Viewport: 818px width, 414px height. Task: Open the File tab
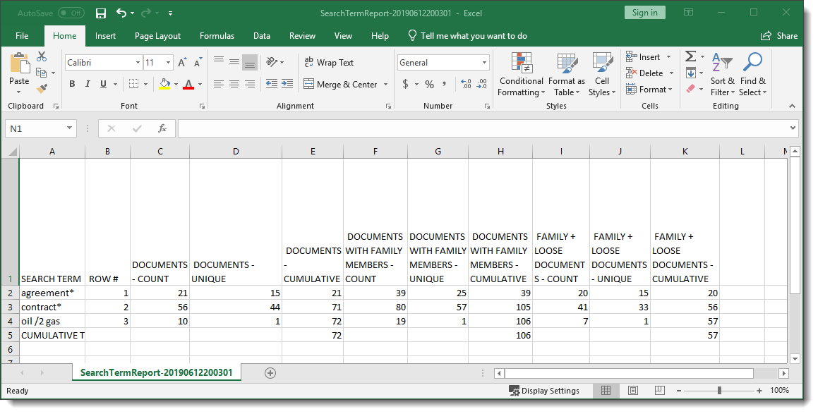(22, 36)
